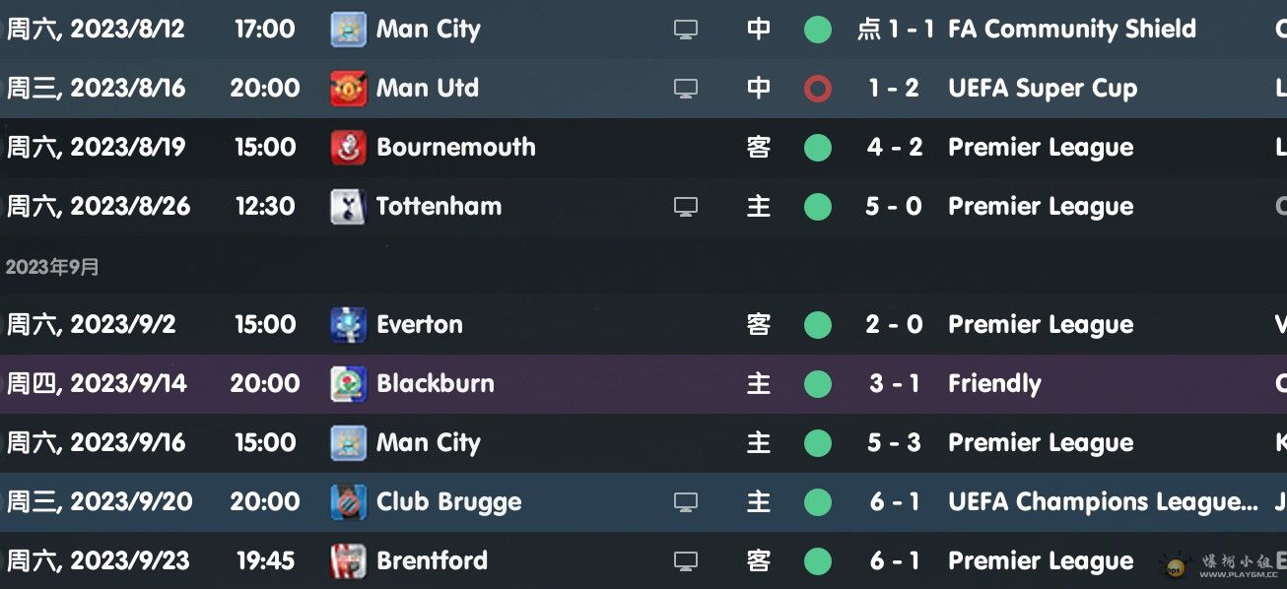Open the Blackburn club badge
Viewport: 1287px width, 589px height.
tap(348, 384)
